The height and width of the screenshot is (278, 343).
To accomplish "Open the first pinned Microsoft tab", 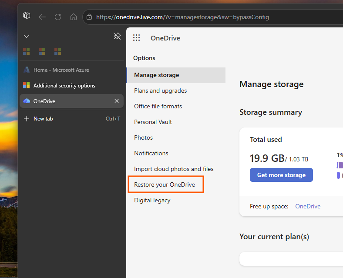I will coord(26,52).
